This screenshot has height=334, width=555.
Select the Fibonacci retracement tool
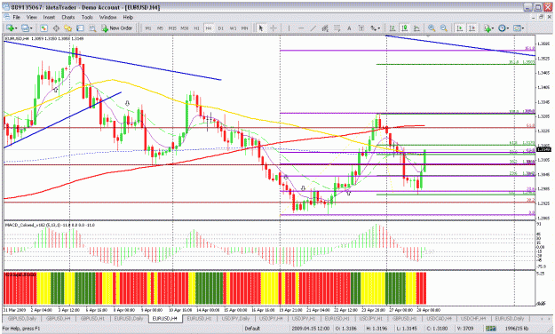pyautogui.click(x=337, y=28)
